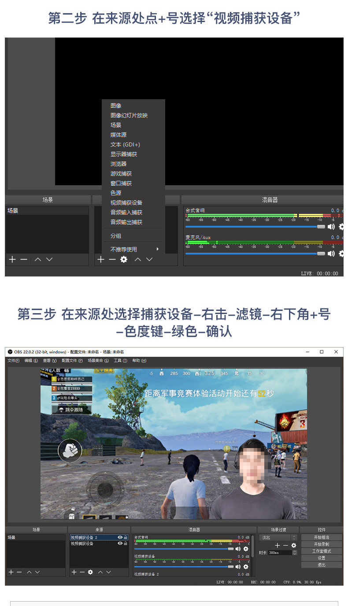Screen dimensions: 348x606
Task: Click the 退出 button
Action: tap(322, 565)
